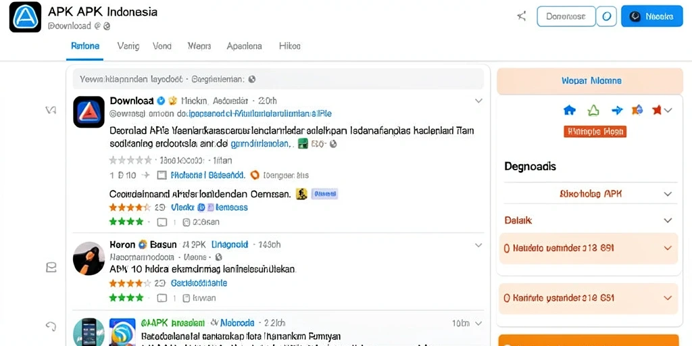Click the badge icon between Heron and Basun
Viewport: 692px width, 346px height.
pyautogui.click(x=143, y=245)
